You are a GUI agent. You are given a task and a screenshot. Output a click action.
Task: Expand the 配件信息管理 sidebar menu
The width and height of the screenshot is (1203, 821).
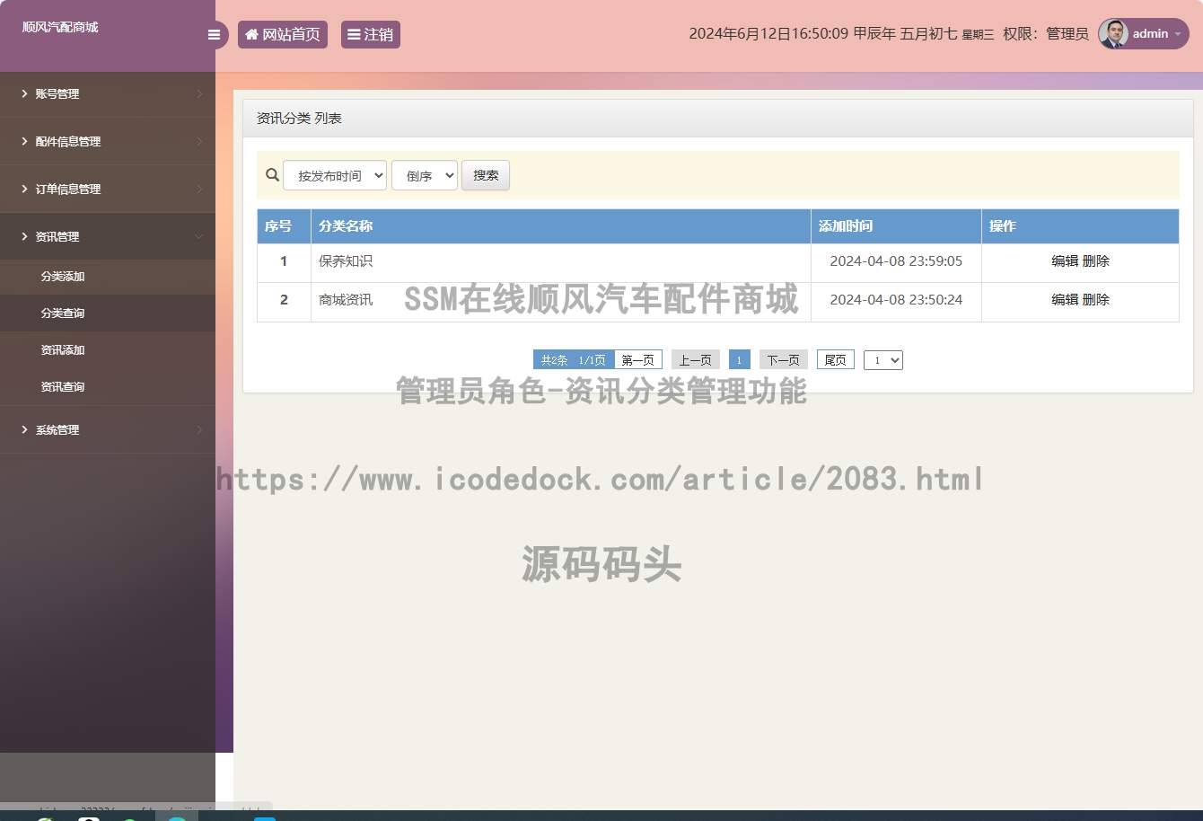(x=108, y=141)
